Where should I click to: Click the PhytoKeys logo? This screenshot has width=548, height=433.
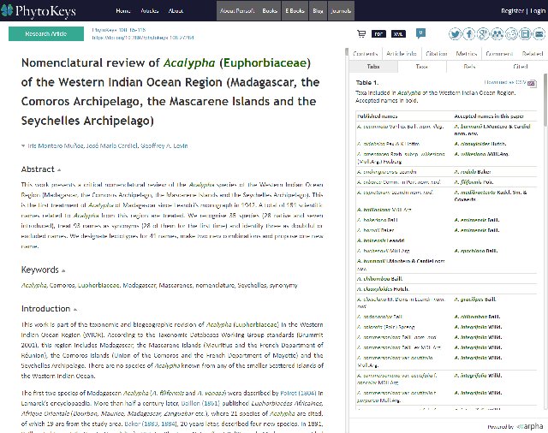click(38, 10)
